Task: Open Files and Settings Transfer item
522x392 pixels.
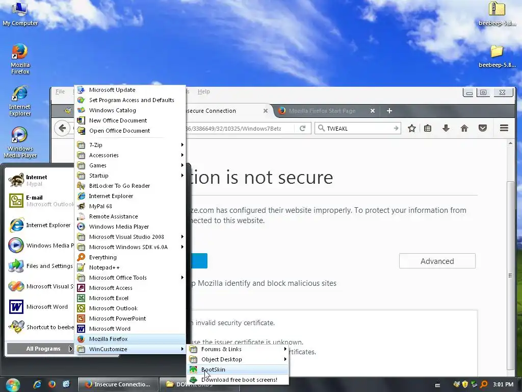Action: tap(40, 265)
